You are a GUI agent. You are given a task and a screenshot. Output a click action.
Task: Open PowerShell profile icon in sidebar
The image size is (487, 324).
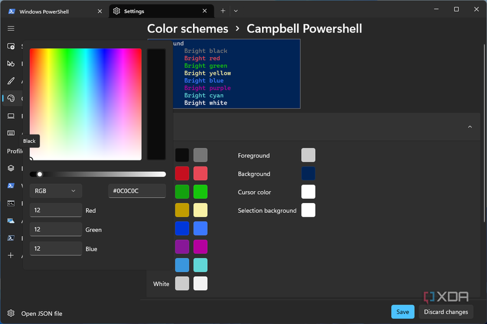click(x=11, y=238)
